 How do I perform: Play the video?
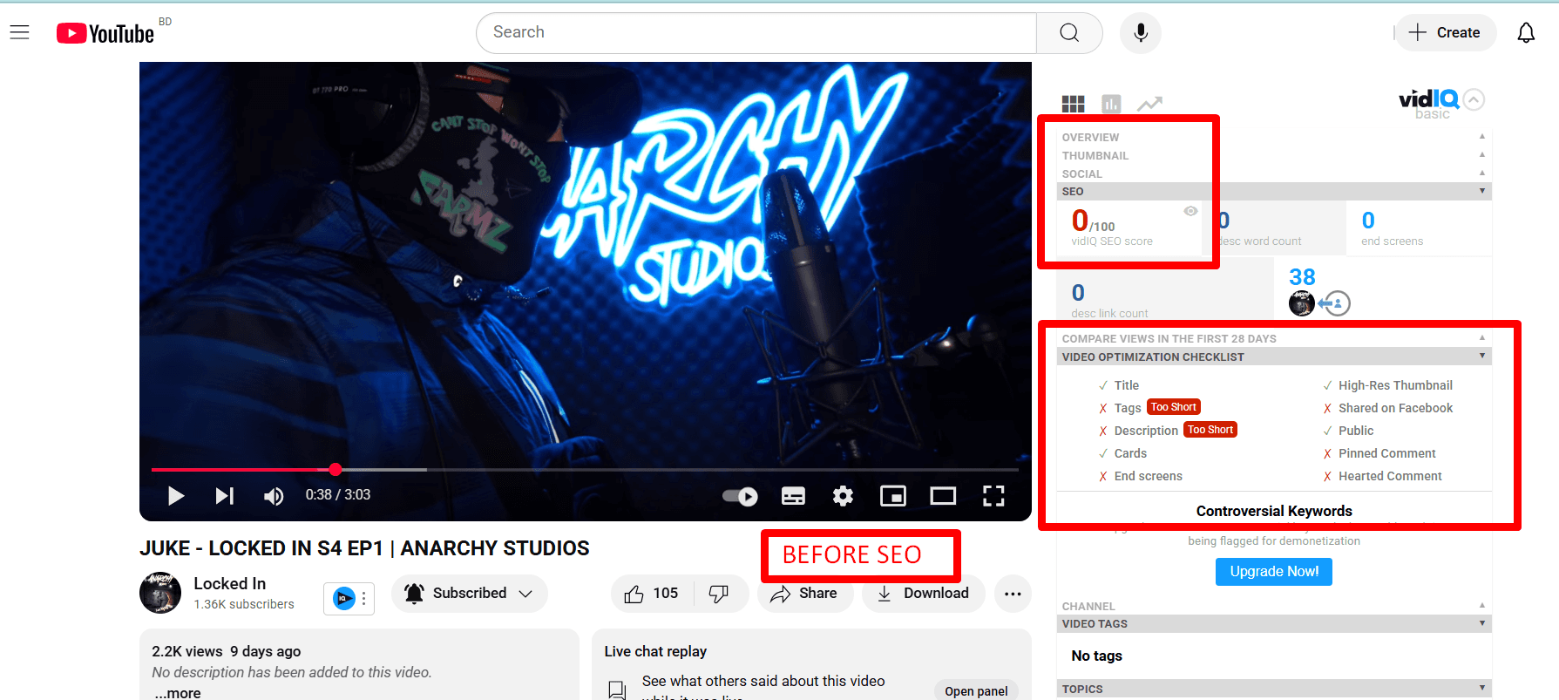176,496
